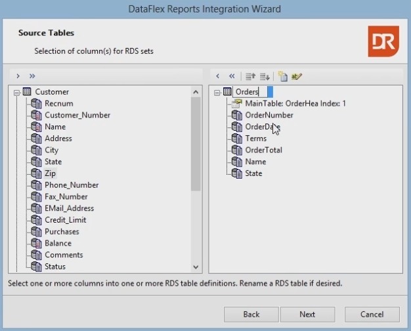This screenshot has width=411, height=331.
Task: Click the new RDS table icon
Action: (x=282, y=76)
